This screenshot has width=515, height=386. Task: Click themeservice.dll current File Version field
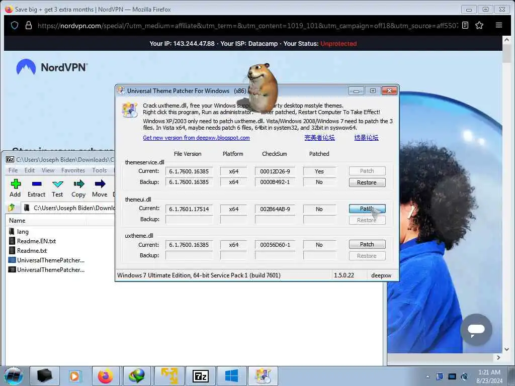coord(189,171)
